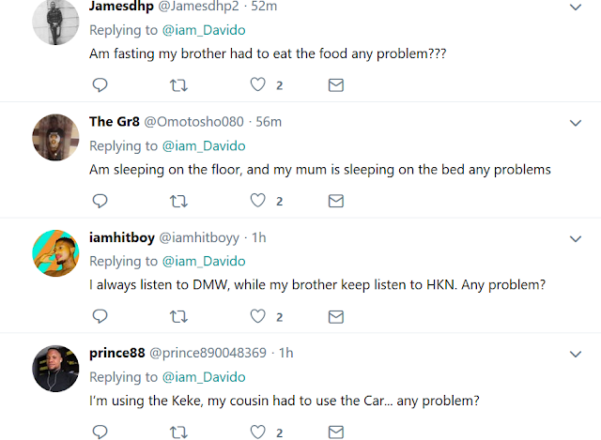The image size is (601, 440).
Task: Reply to The Gr8's sleeping tweet
Action: click(x=100, y=201)
